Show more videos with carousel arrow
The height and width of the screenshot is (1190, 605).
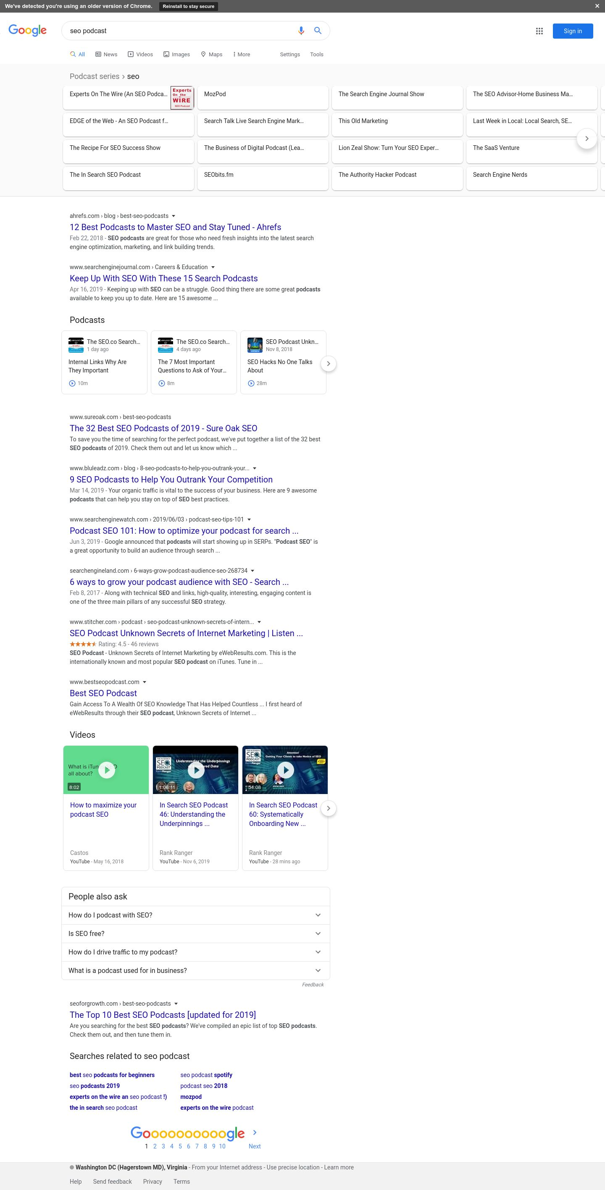(x=328, y=808)
